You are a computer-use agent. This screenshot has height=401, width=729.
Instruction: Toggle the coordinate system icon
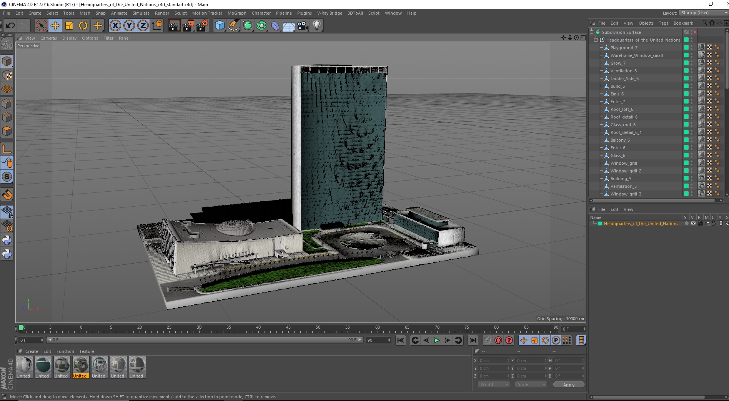tap(157, 26)
